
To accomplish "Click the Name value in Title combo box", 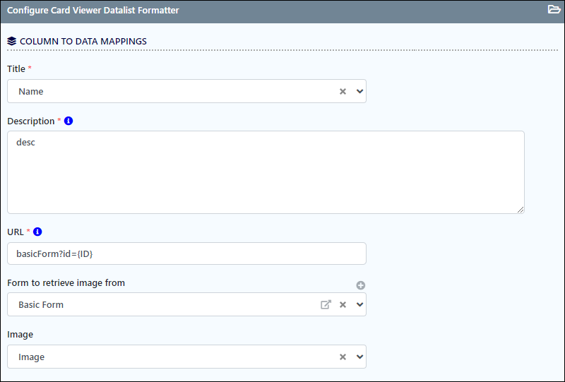I will point(31,92).
